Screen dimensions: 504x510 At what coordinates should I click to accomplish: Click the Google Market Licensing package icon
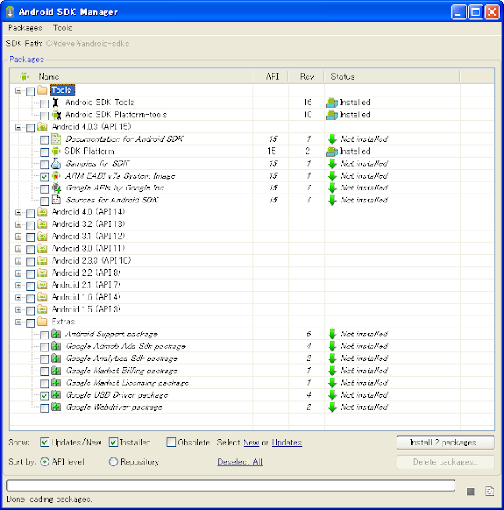56,382
